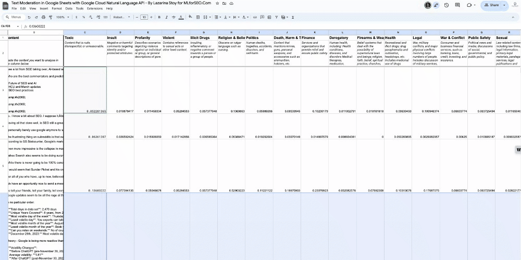Click the Undo icon
The image size is (521, 260).
coord(29,17)
